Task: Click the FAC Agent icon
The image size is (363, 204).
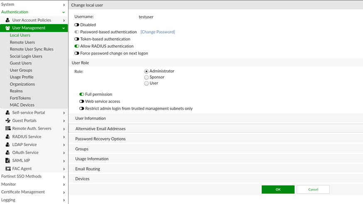Action: (7, 169)
